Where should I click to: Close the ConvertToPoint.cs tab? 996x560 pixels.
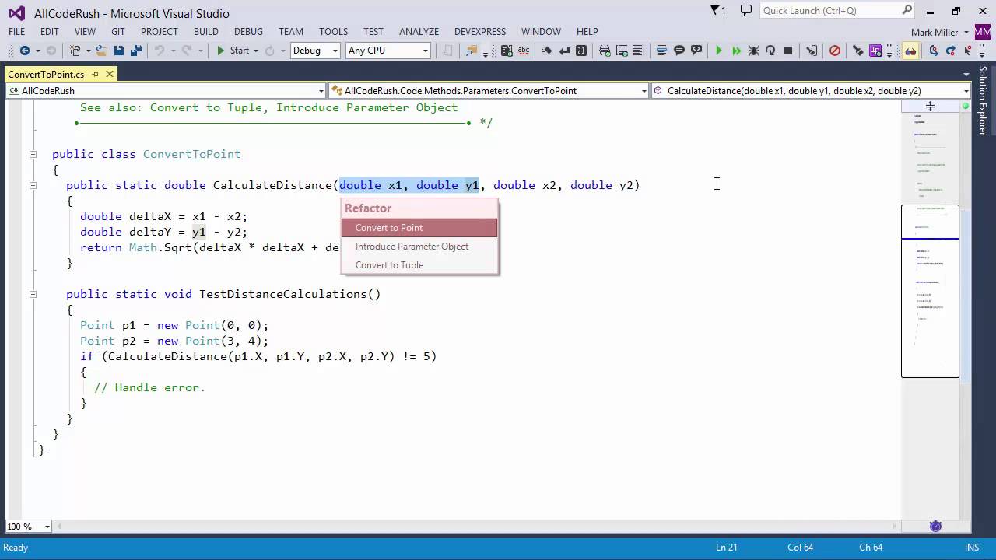tap(110, 74)
